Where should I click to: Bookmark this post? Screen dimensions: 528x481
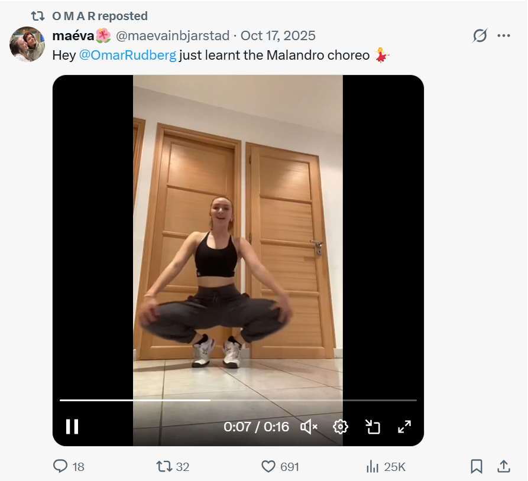tap(477, 467)
